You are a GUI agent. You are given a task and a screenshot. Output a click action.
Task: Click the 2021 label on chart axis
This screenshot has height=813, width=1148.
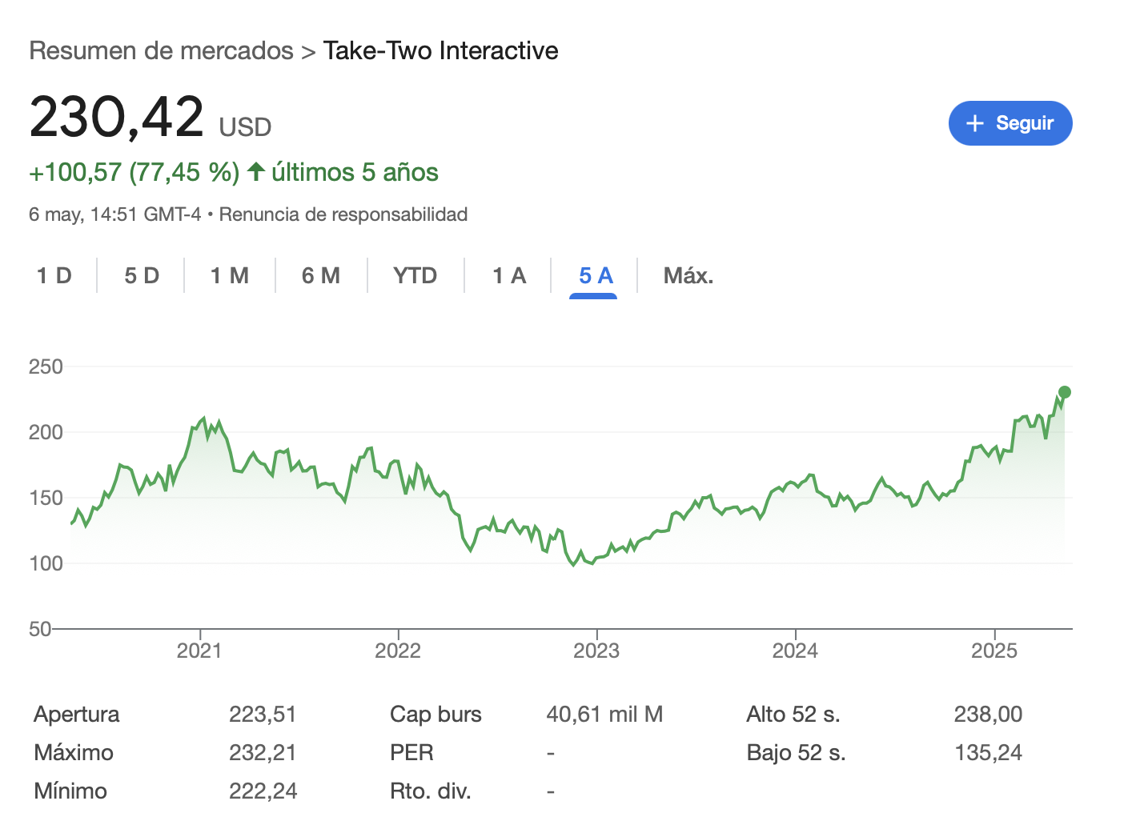(x=199, y=651)
